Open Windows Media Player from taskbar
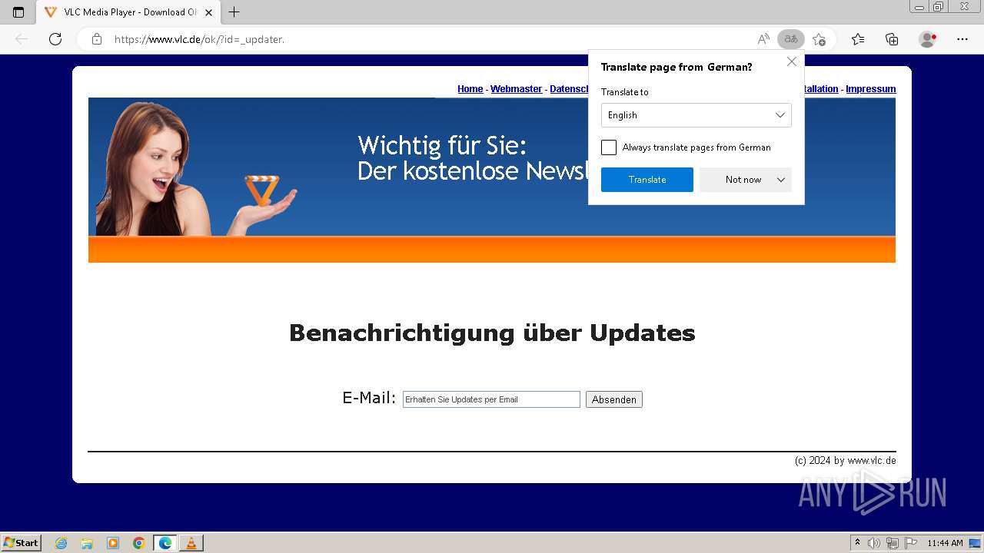Viewport: 984px width, 553px height. coord(113,543)
